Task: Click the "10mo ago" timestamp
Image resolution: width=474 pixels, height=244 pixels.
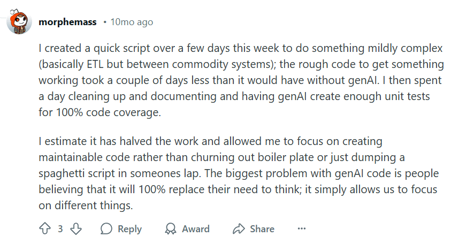Action: [132, 22]
